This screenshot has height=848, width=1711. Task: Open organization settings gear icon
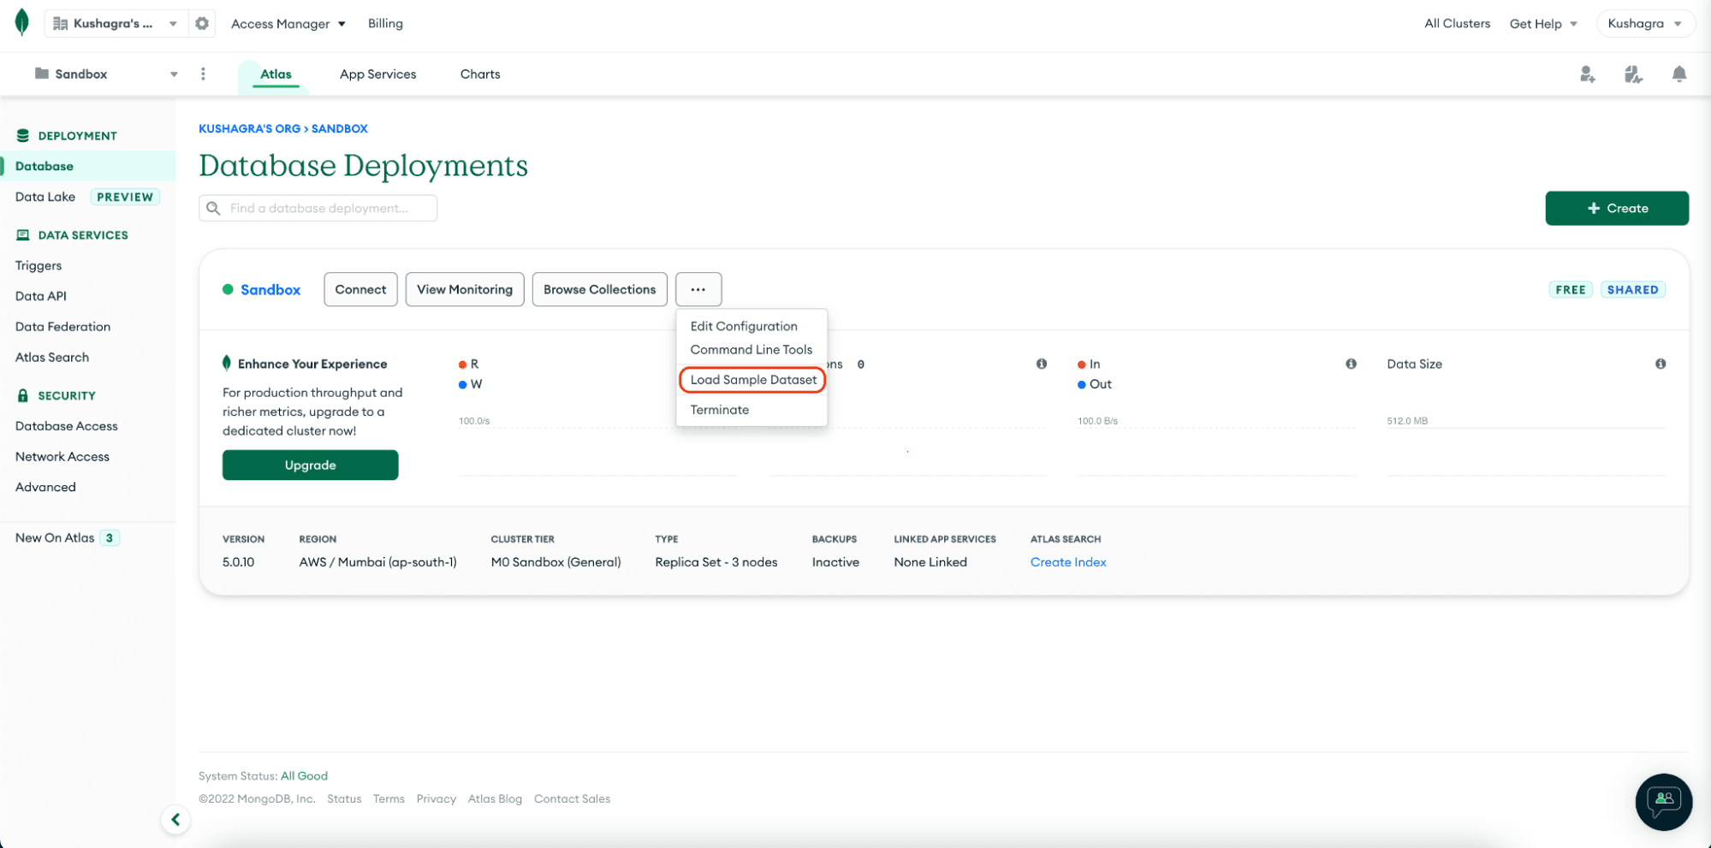(202, 24)
